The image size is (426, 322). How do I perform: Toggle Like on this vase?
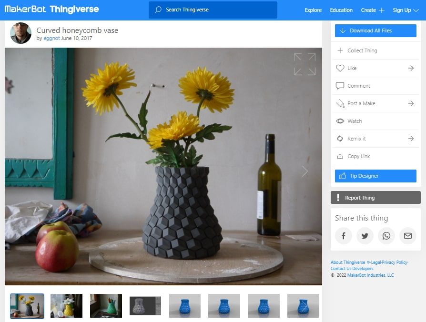(x=340, y=68)
